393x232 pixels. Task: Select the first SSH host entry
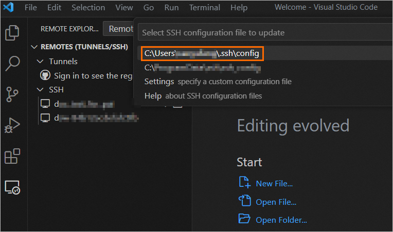84,104
